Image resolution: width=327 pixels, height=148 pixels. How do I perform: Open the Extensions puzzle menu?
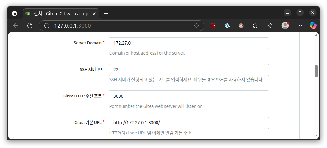pyautogui.click(x=255, y=26)
